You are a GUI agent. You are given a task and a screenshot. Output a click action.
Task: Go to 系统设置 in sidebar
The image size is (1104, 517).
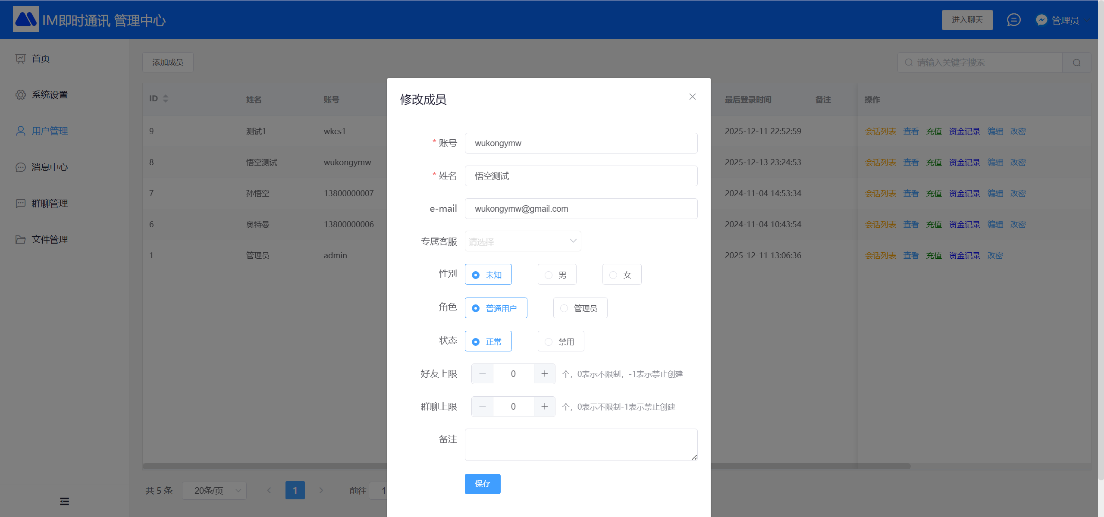coord(50,95)
